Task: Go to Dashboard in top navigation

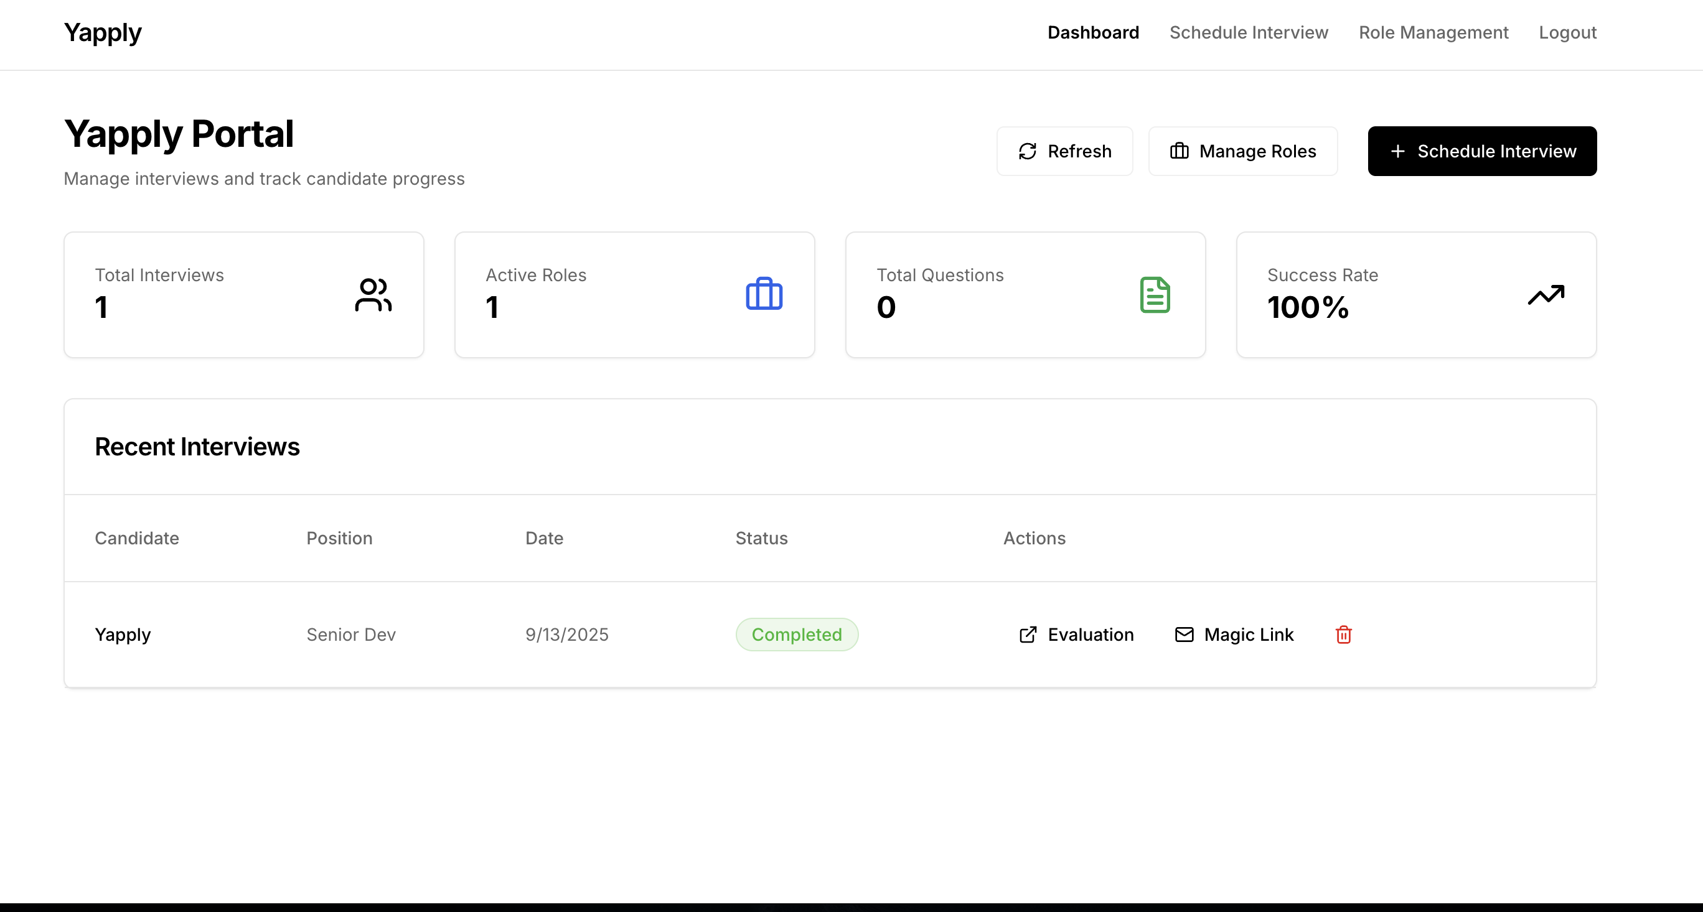Action: pyautogui.click(x=1093, y=32)
